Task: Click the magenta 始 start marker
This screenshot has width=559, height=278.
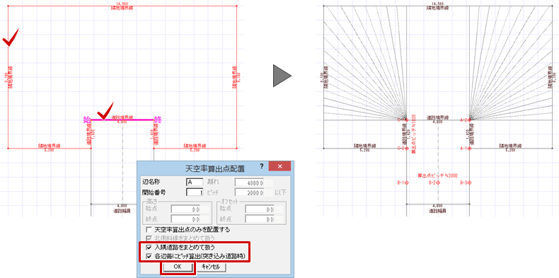Action: (86, 120)
